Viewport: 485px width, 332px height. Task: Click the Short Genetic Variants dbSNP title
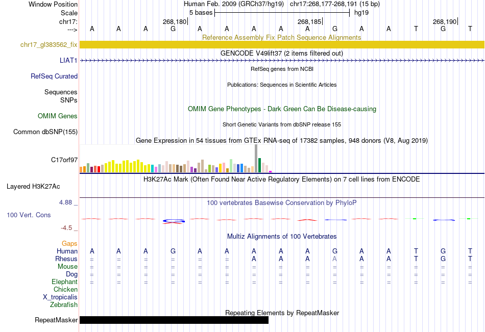(x=282, y=124)
